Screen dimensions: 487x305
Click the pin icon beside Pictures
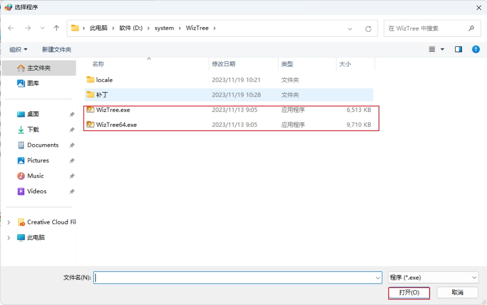72,161
